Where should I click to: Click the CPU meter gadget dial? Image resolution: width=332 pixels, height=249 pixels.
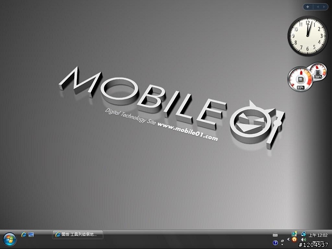point(300,79)
